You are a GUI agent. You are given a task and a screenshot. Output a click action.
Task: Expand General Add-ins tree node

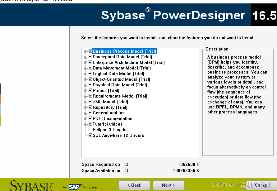[86, 113]
